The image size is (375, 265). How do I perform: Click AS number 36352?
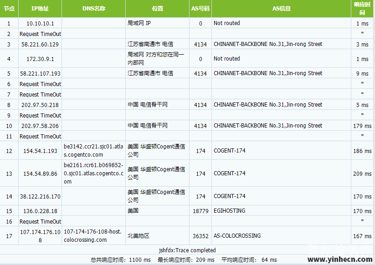(200, 236)
